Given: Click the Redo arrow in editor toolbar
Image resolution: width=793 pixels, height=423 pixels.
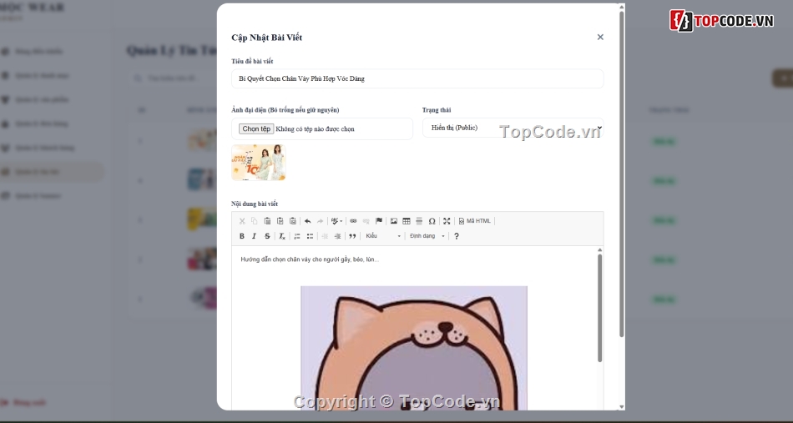Looking at the screenshot, I should 321,221.
